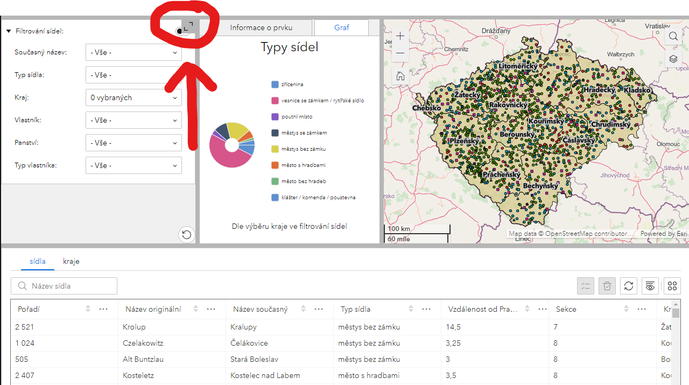
Task: Enable the selection list icon in table toolbar
Action: (x=585, y=286)
